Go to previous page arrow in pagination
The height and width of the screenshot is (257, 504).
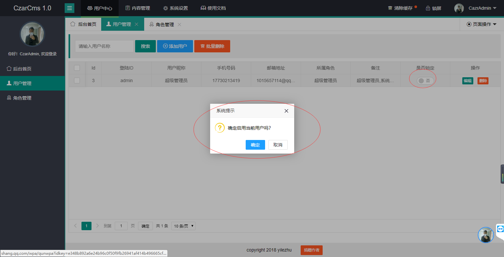(x=75, y=226)
